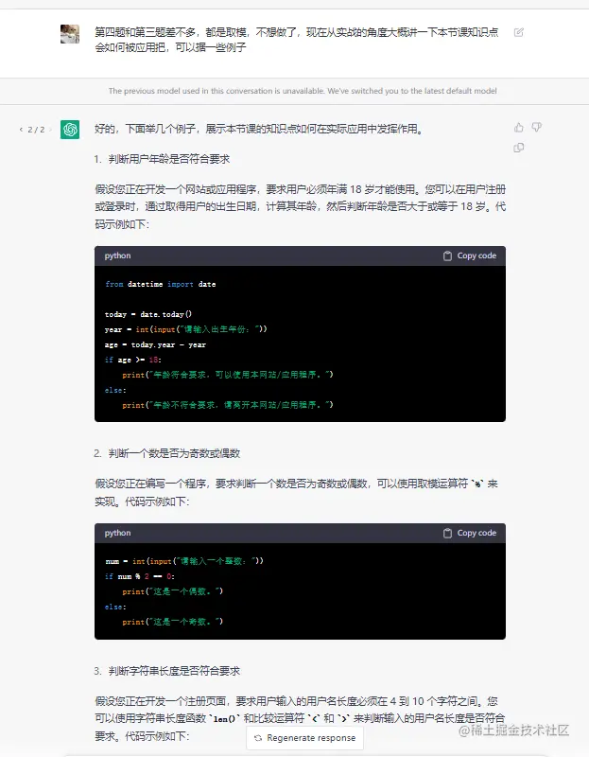Image resolution: width=589 pixels, height=757 pixels.
Task: Click the thumbs down icon
Action: pyautogui.click(x=536, y=127)
